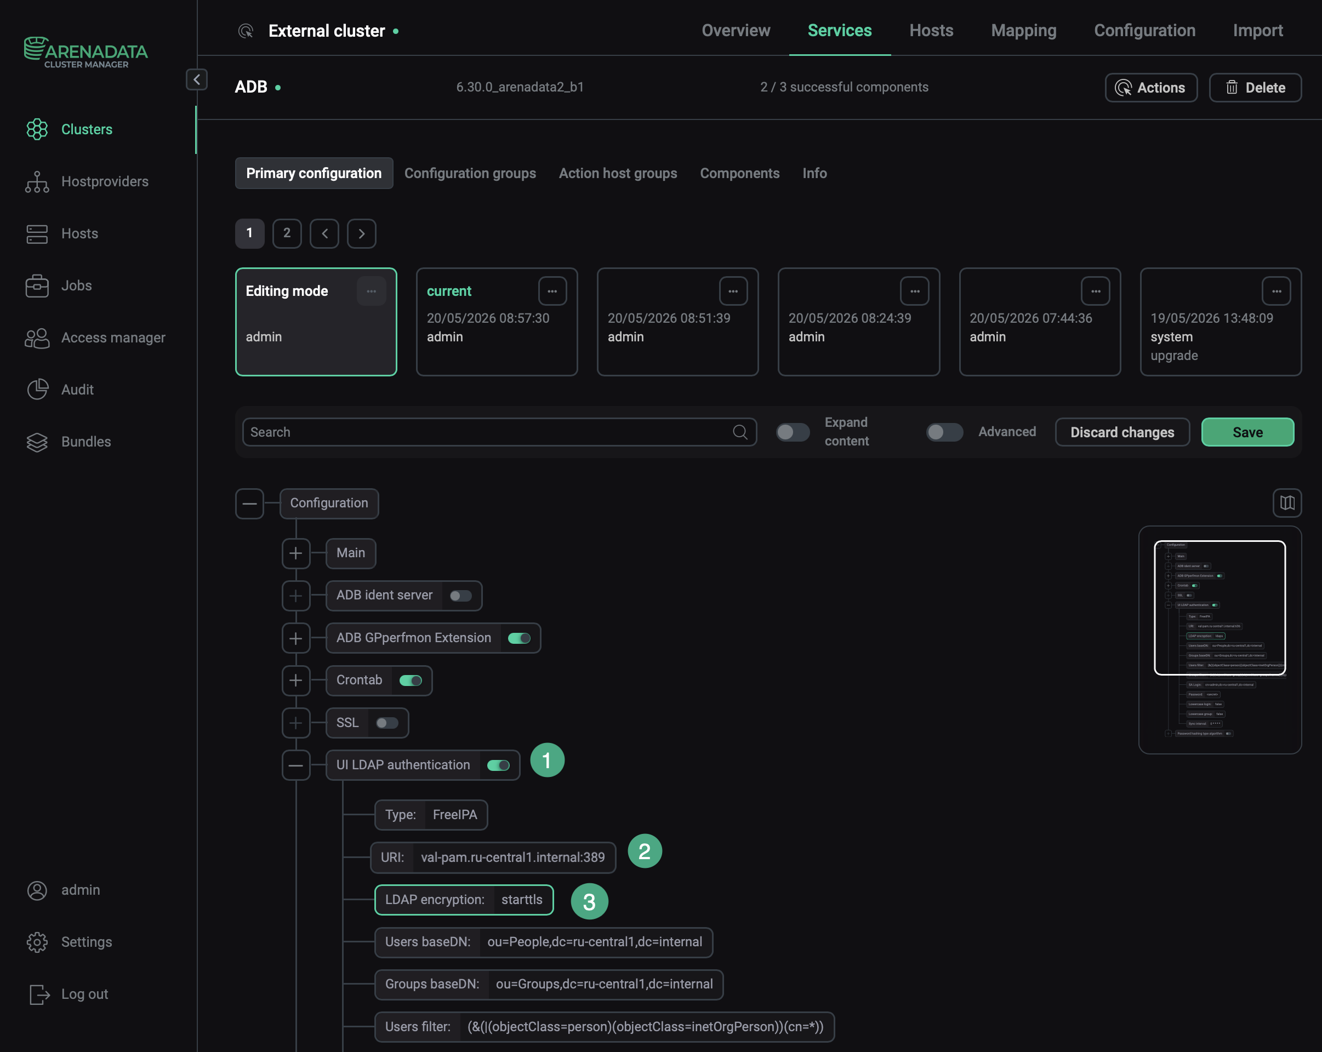Open menu on the system upgrade card
The width and height of the screenshot is (1322, 1052).
[x=1277, y=291]
